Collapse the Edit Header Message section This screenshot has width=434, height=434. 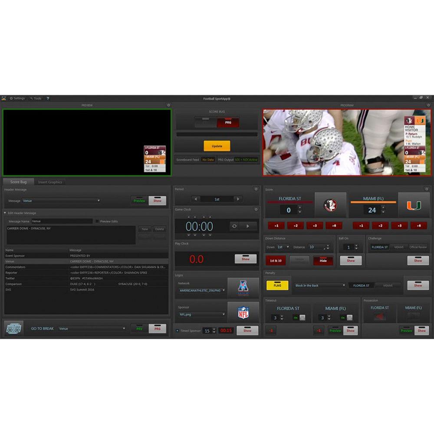(5, 213)
